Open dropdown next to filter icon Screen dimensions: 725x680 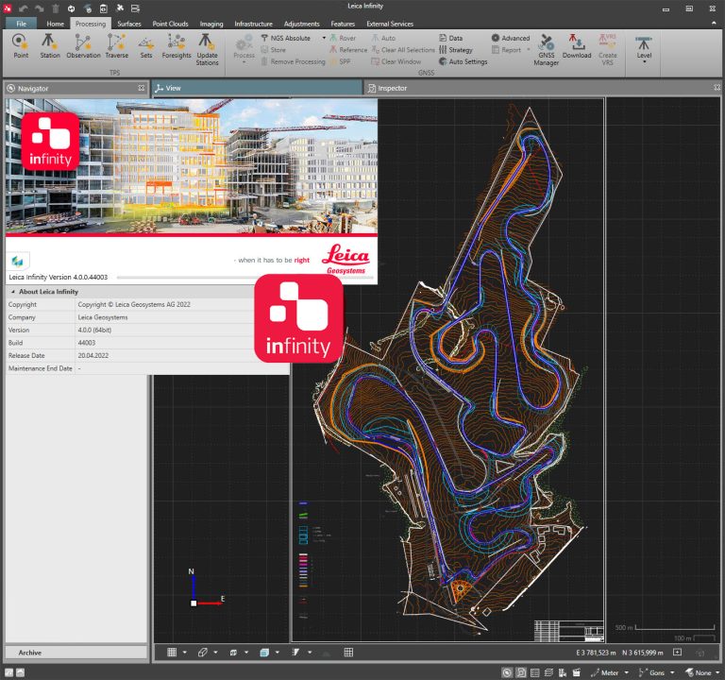pos(310,653)
